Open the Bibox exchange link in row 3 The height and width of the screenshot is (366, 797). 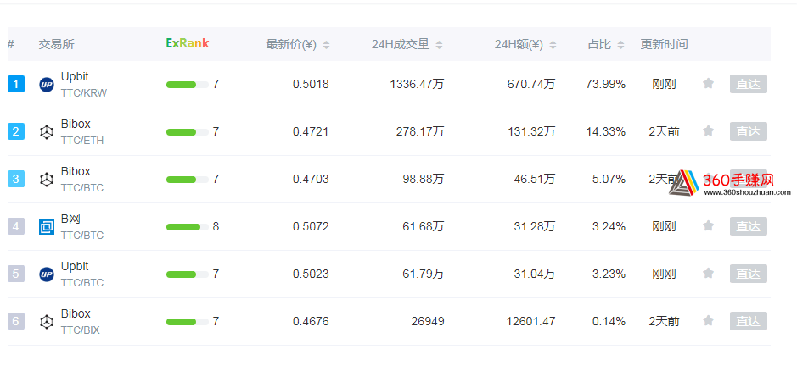click(76, 171)
